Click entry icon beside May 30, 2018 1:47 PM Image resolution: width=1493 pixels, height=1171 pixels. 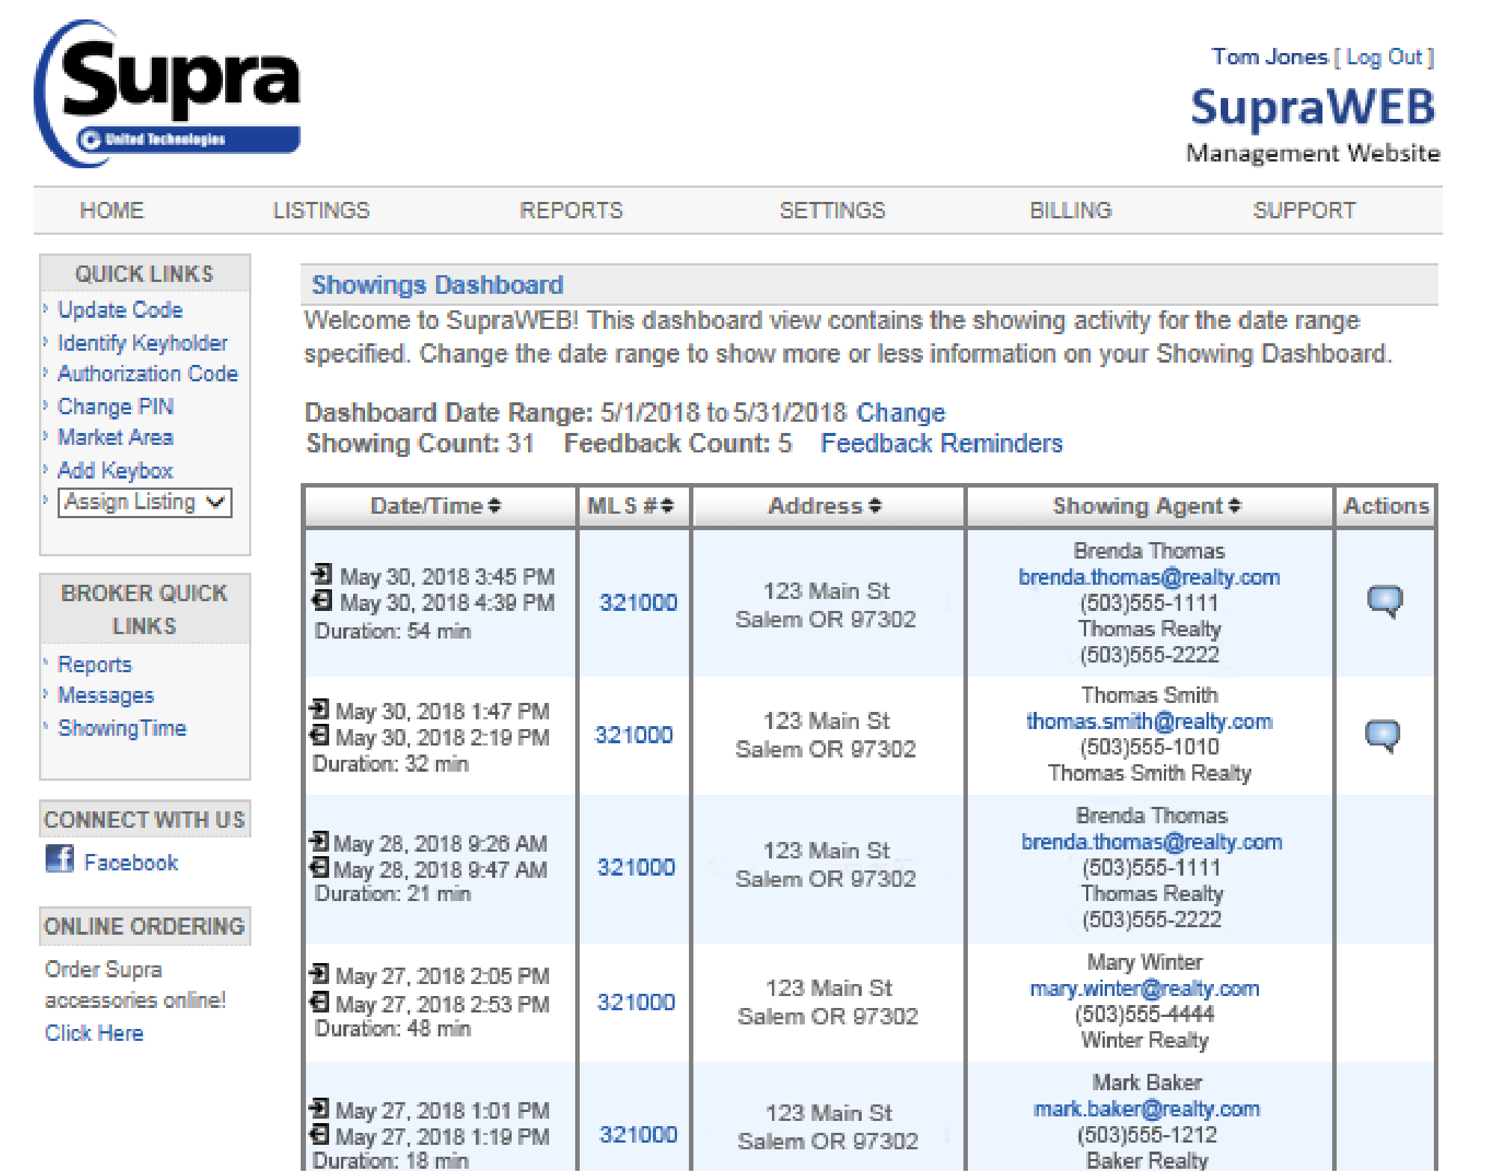coord(319,708)
